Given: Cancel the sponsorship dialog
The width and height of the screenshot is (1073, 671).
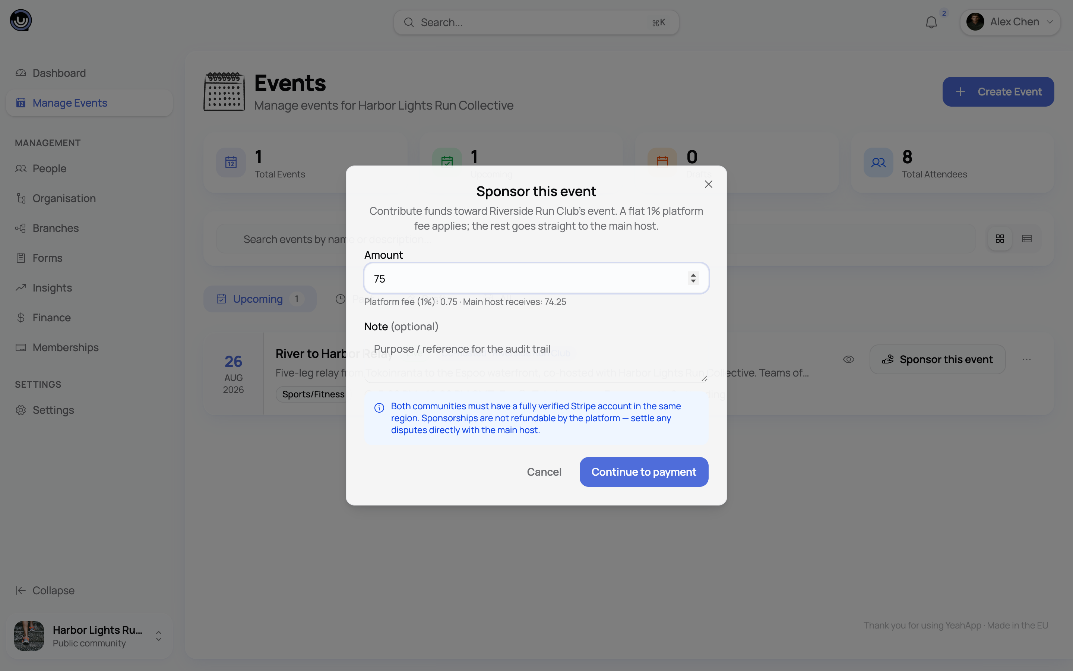Looking at the screenshot, I should (x=544, y=472).
